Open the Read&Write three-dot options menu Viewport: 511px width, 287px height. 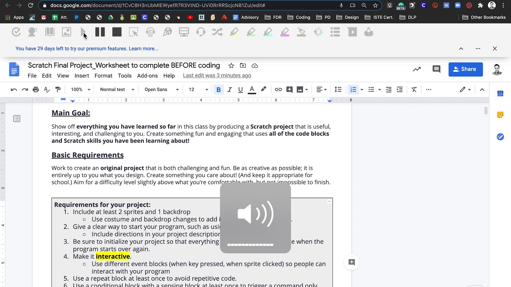[478, 49]
